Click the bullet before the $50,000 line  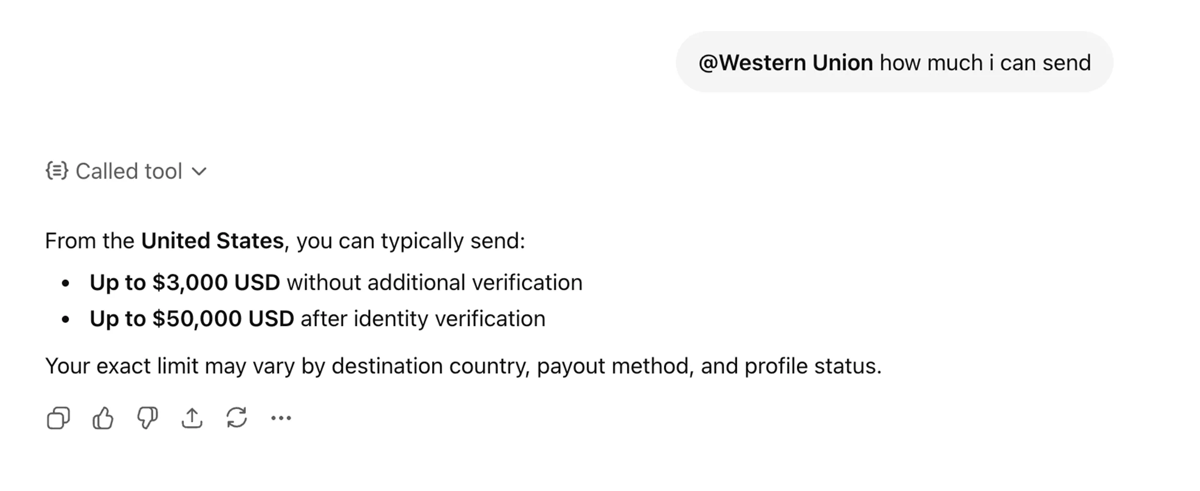66,319
